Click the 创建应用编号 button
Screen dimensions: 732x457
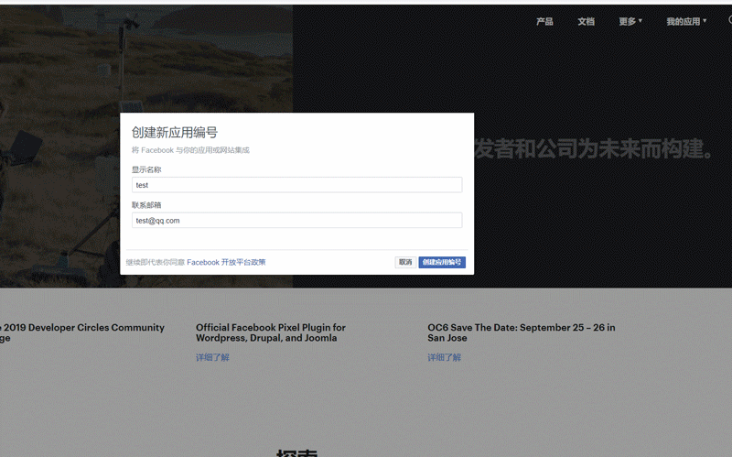click(x=442, y=262)
